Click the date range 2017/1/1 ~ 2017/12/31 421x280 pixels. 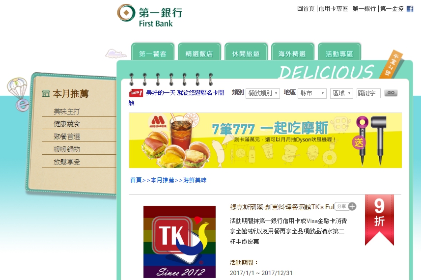[x=261, y=273]
